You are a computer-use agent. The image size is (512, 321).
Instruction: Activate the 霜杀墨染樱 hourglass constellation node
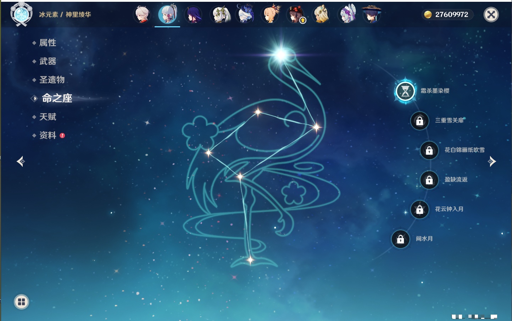(405, 91)
